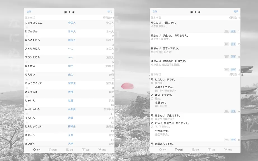Select the word row かいしゃいん
258x161 pixels.
pos(69,111)
